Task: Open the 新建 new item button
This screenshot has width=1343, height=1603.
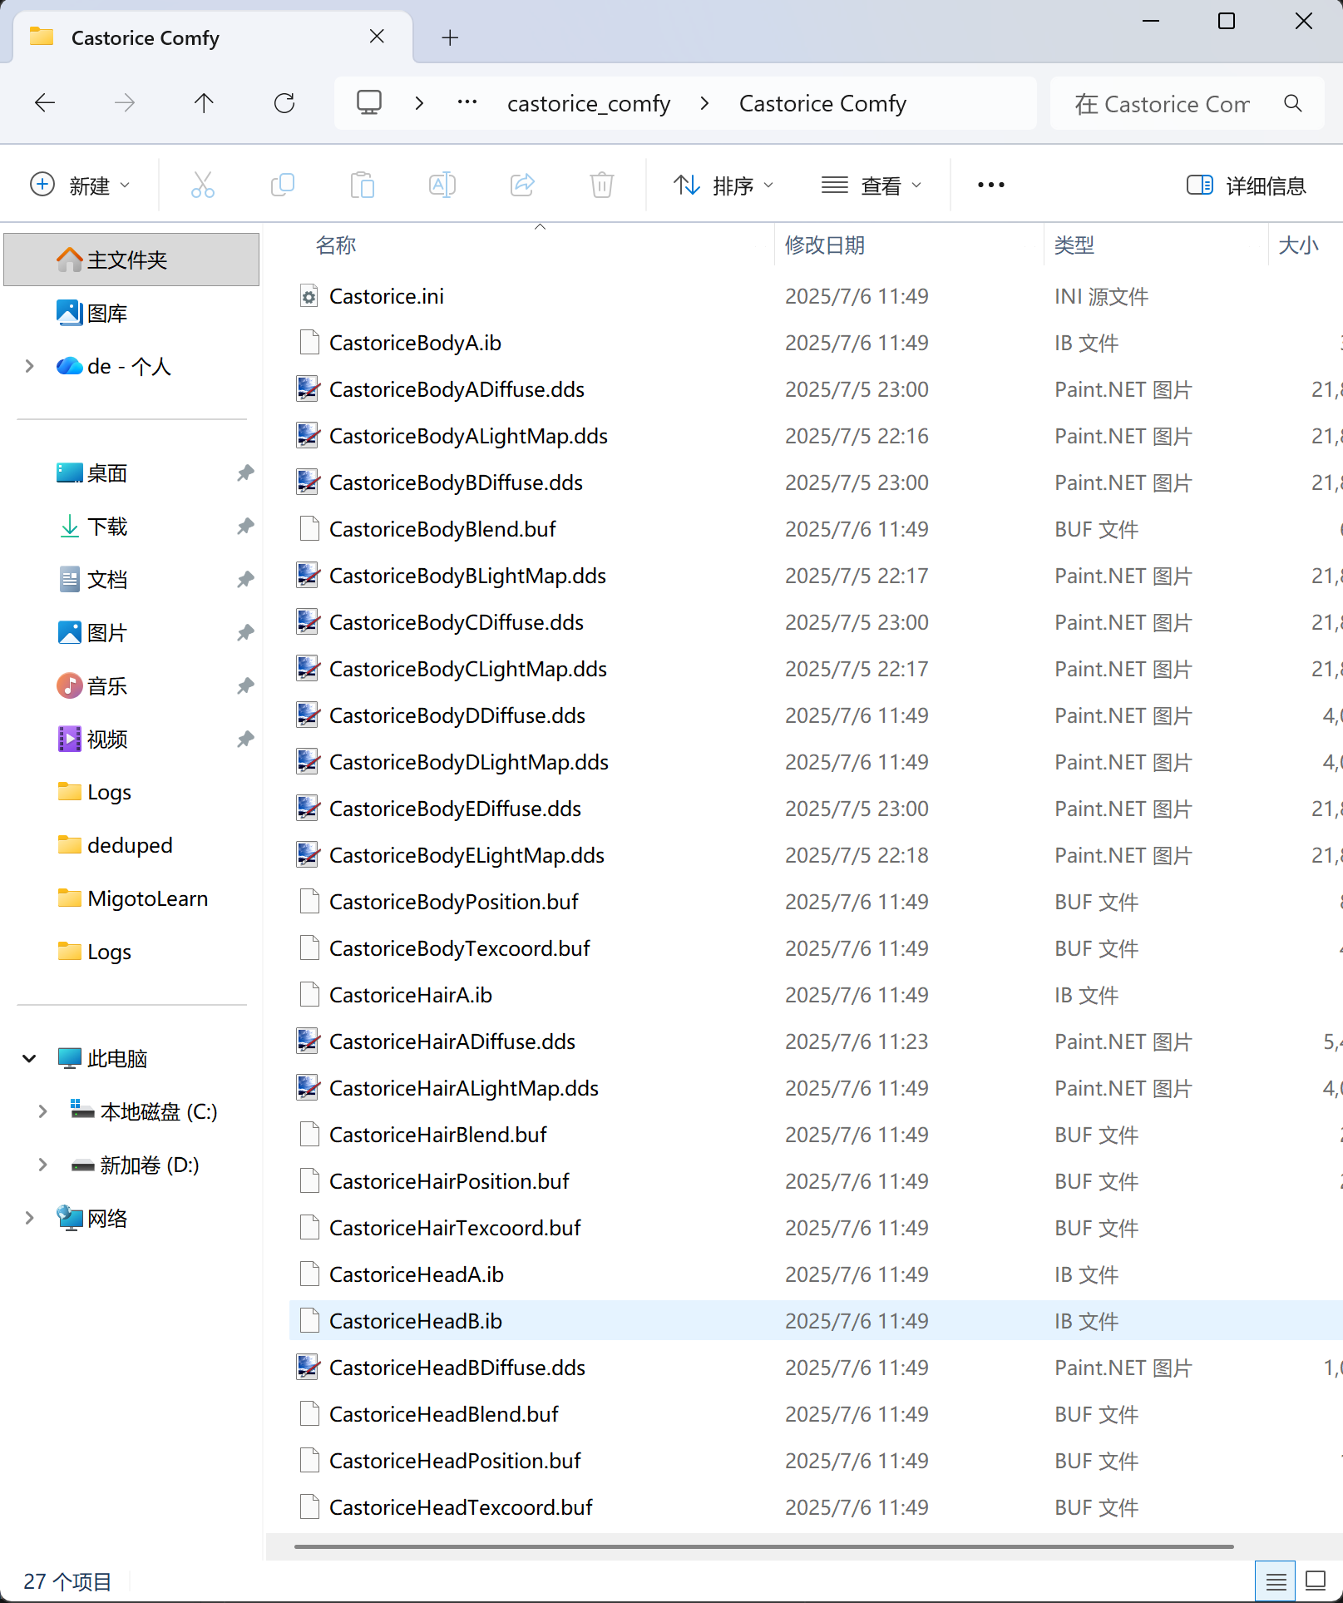Action: pos(80,185)
